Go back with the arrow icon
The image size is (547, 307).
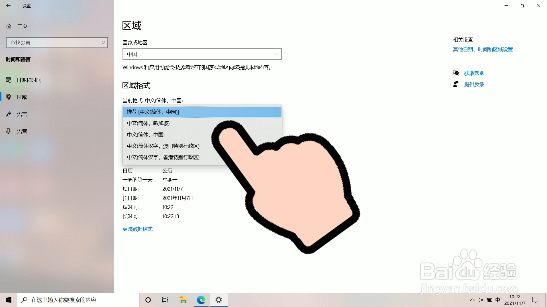pyautogui.click(x=9, y=6)
